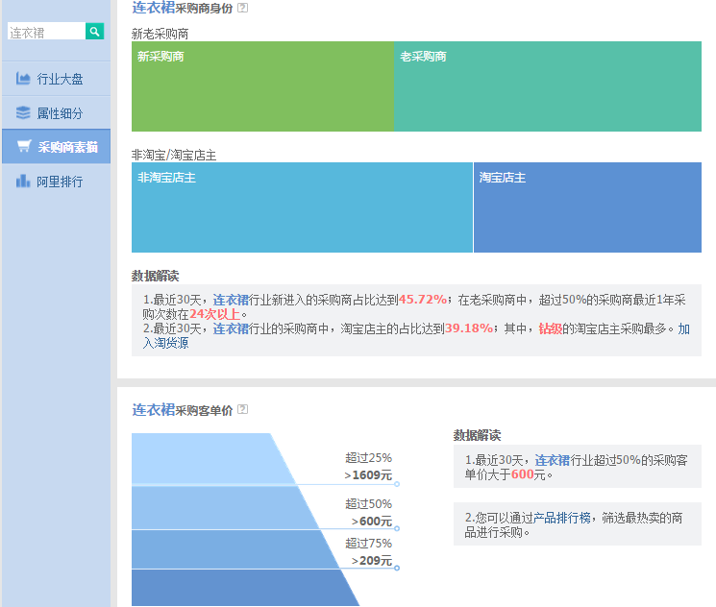Focus the 连衣裙 search input box

[45, 32]
